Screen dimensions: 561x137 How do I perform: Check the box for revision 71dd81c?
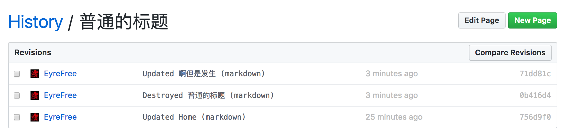pos(17,74)
